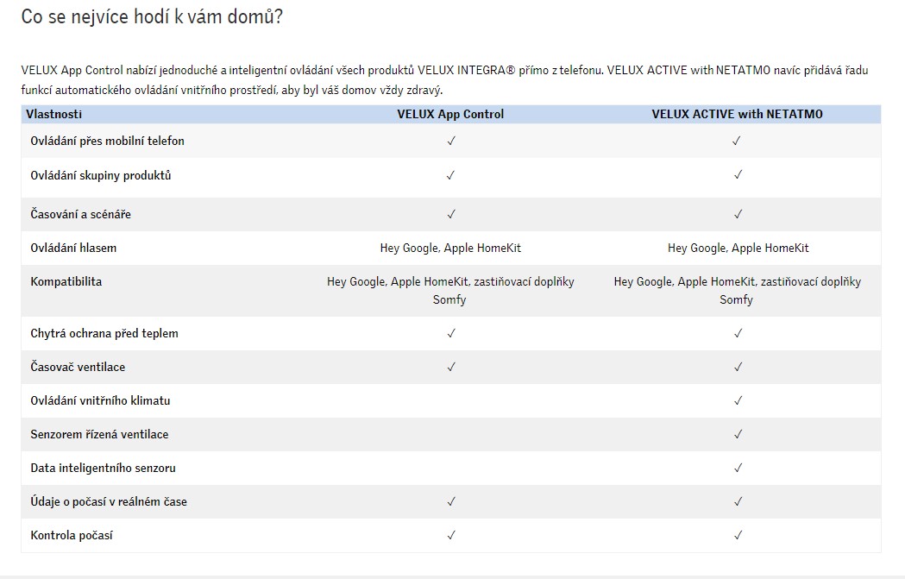This screenshot has height=579, width=905.
Task: Click App Control checkmark for 'Údaje o počasí v reálném čase'
Action: [450, 501]
